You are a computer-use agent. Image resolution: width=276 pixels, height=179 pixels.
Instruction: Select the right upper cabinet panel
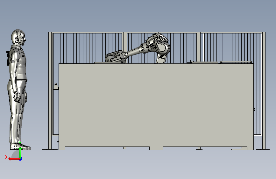coord(205,93)
